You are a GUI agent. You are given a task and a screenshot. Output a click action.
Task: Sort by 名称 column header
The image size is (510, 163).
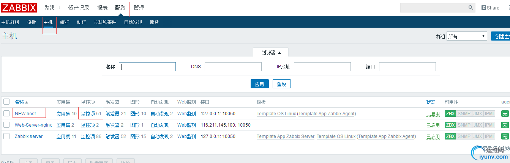coord(22,102)
